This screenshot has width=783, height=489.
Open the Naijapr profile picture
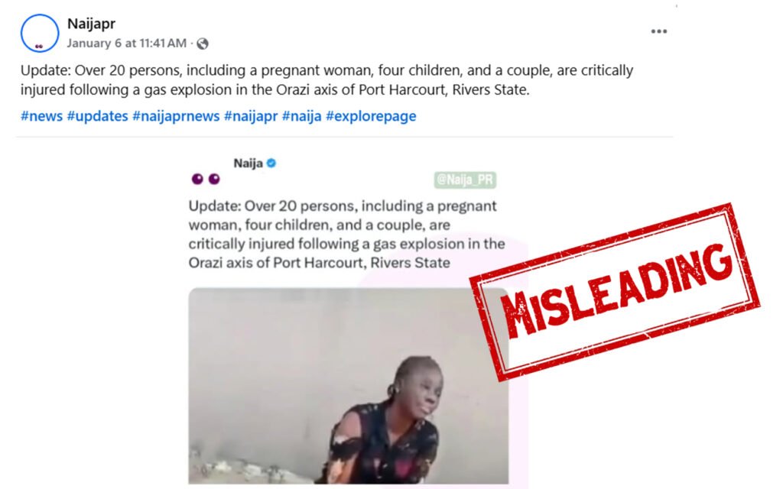pyautogui.click(x=40, y=33)
